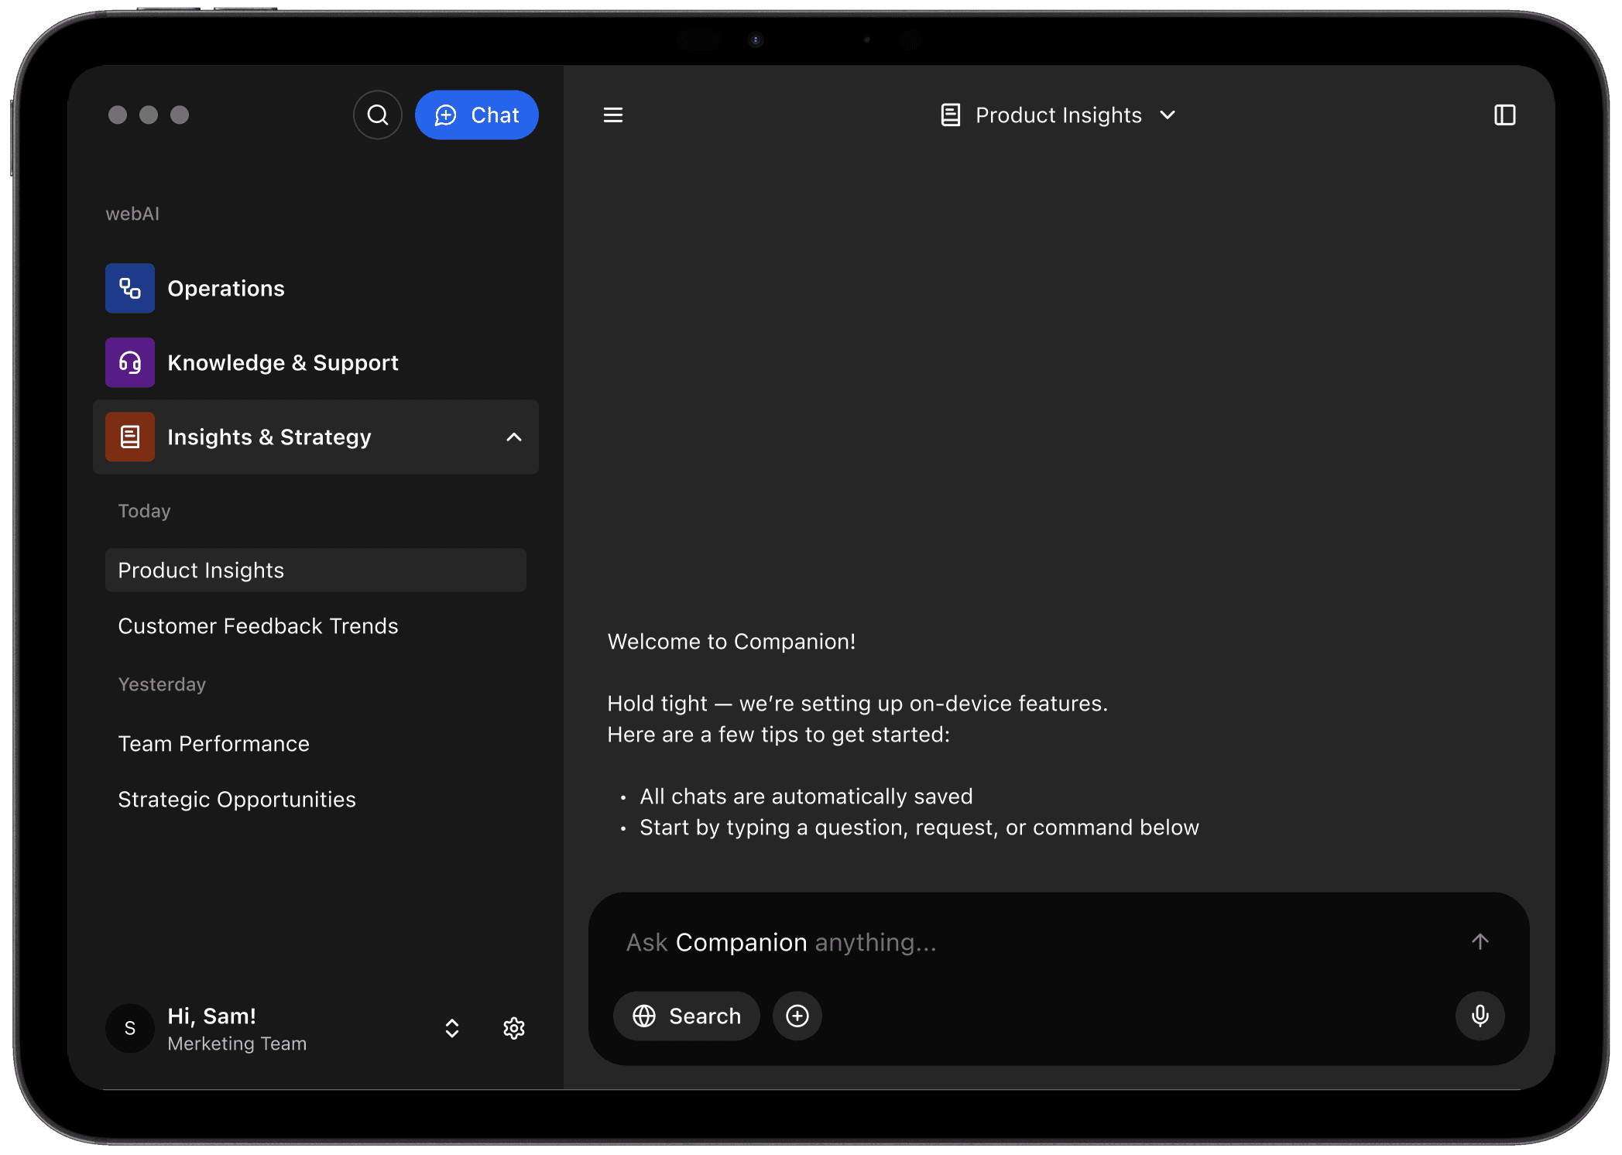Open the Knowledge & Support section icon

pyautogui.click(x=129, y=362)
